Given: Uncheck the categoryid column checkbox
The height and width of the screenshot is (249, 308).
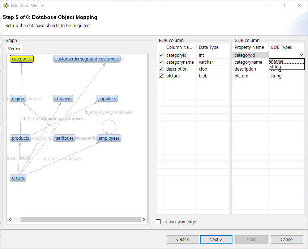Looking at the screenshot, I should pos(161,55).
